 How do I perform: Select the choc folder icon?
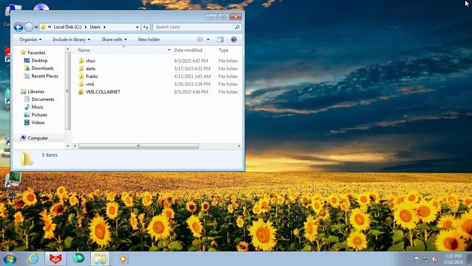tap(81, 61)
